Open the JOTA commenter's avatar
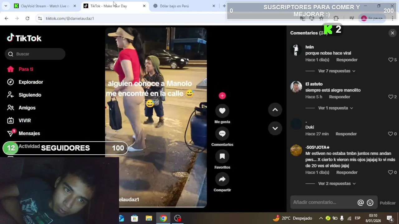The width and height of the screenshot is (399, 224). (x=296, y=150)
